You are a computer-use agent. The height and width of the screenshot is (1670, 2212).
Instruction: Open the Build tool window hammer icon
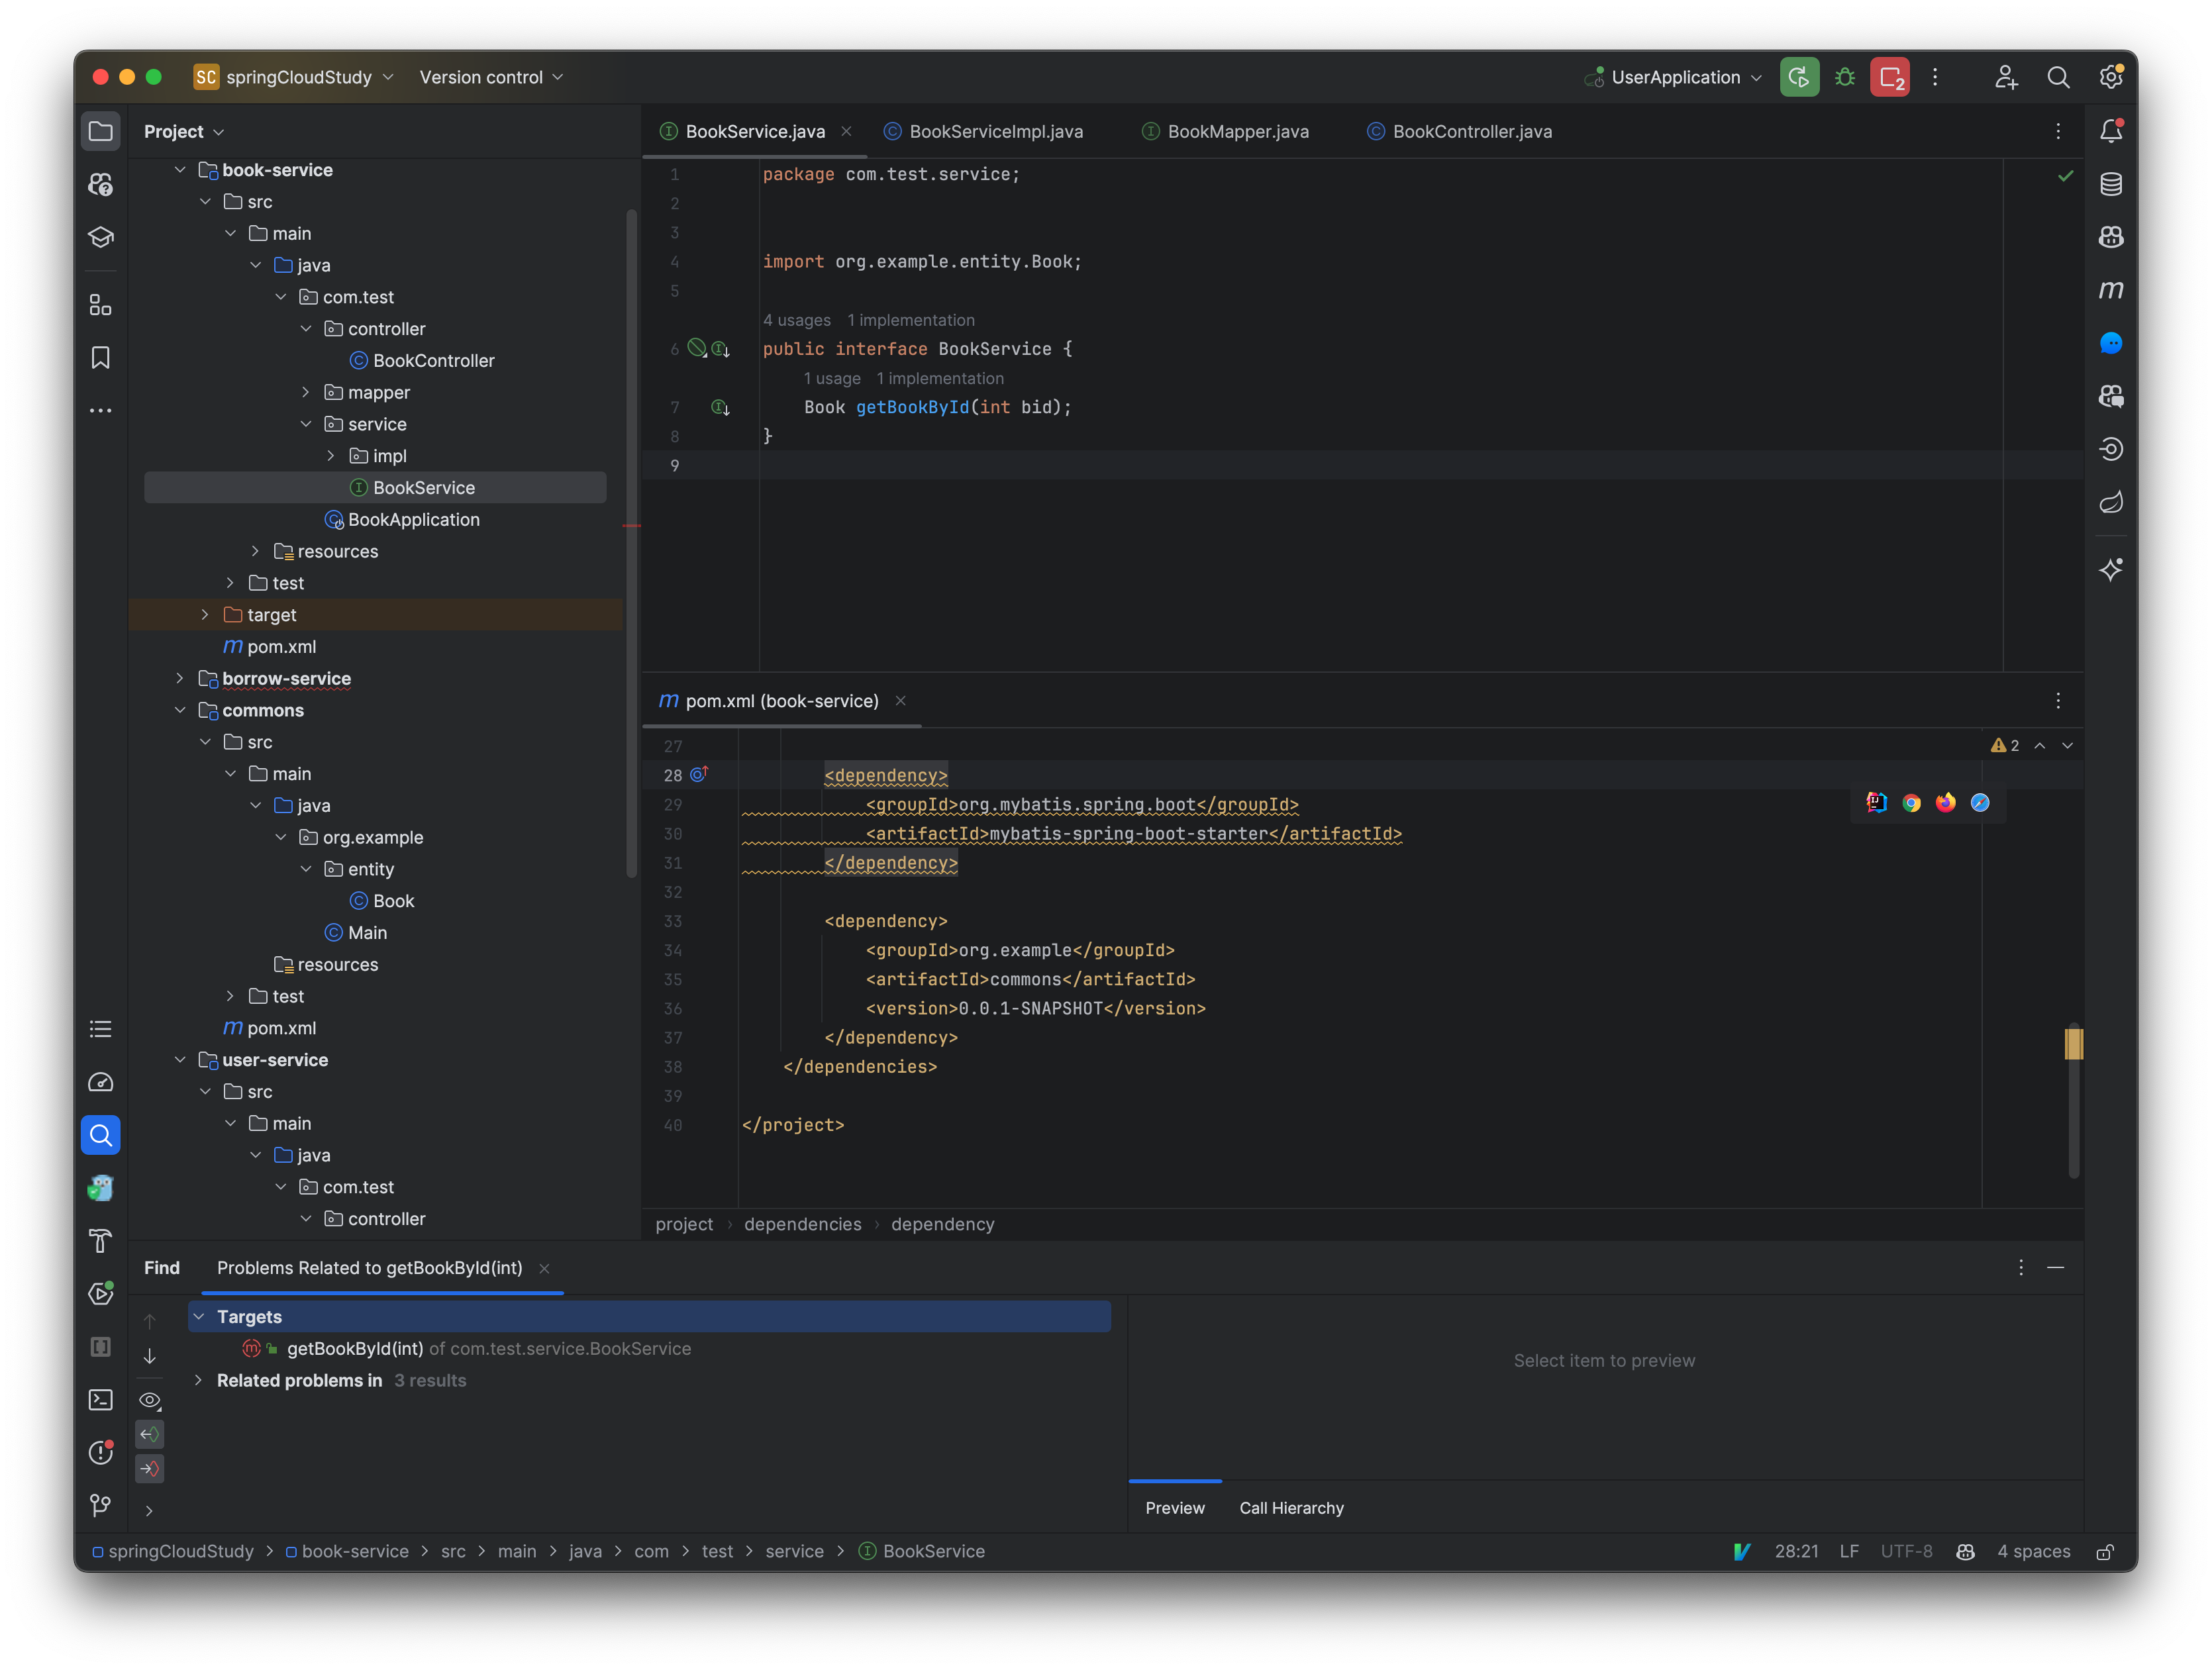101,1241
